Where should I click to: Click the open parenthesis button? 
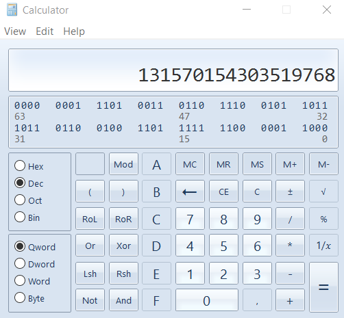(90, 191)
